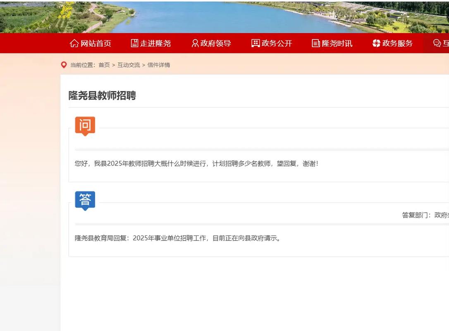Click the building icon next to 走进隆尧
The width and height of the screenshot is (449, 331).
coord(134,43)
